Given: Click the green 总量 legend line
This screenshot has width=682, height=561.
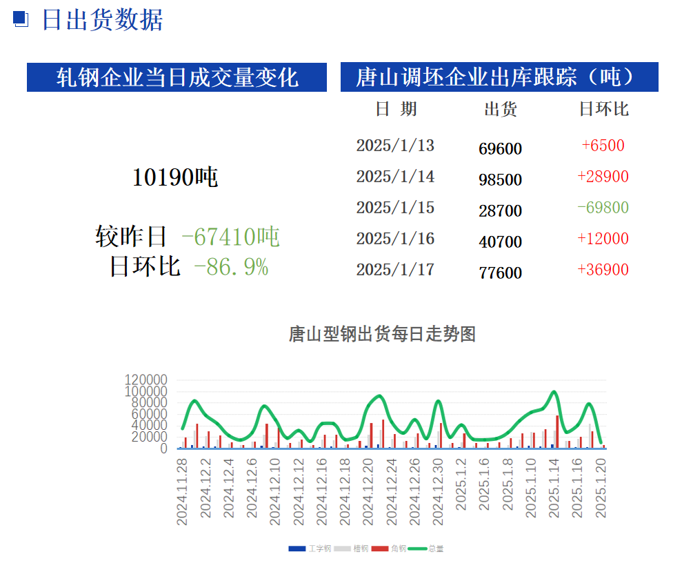Looking at the screenshot, I should coord(417,549).
